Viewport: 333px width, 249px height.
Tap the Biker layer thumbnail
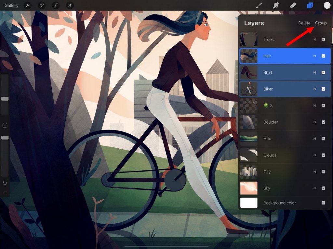(249, 89)
